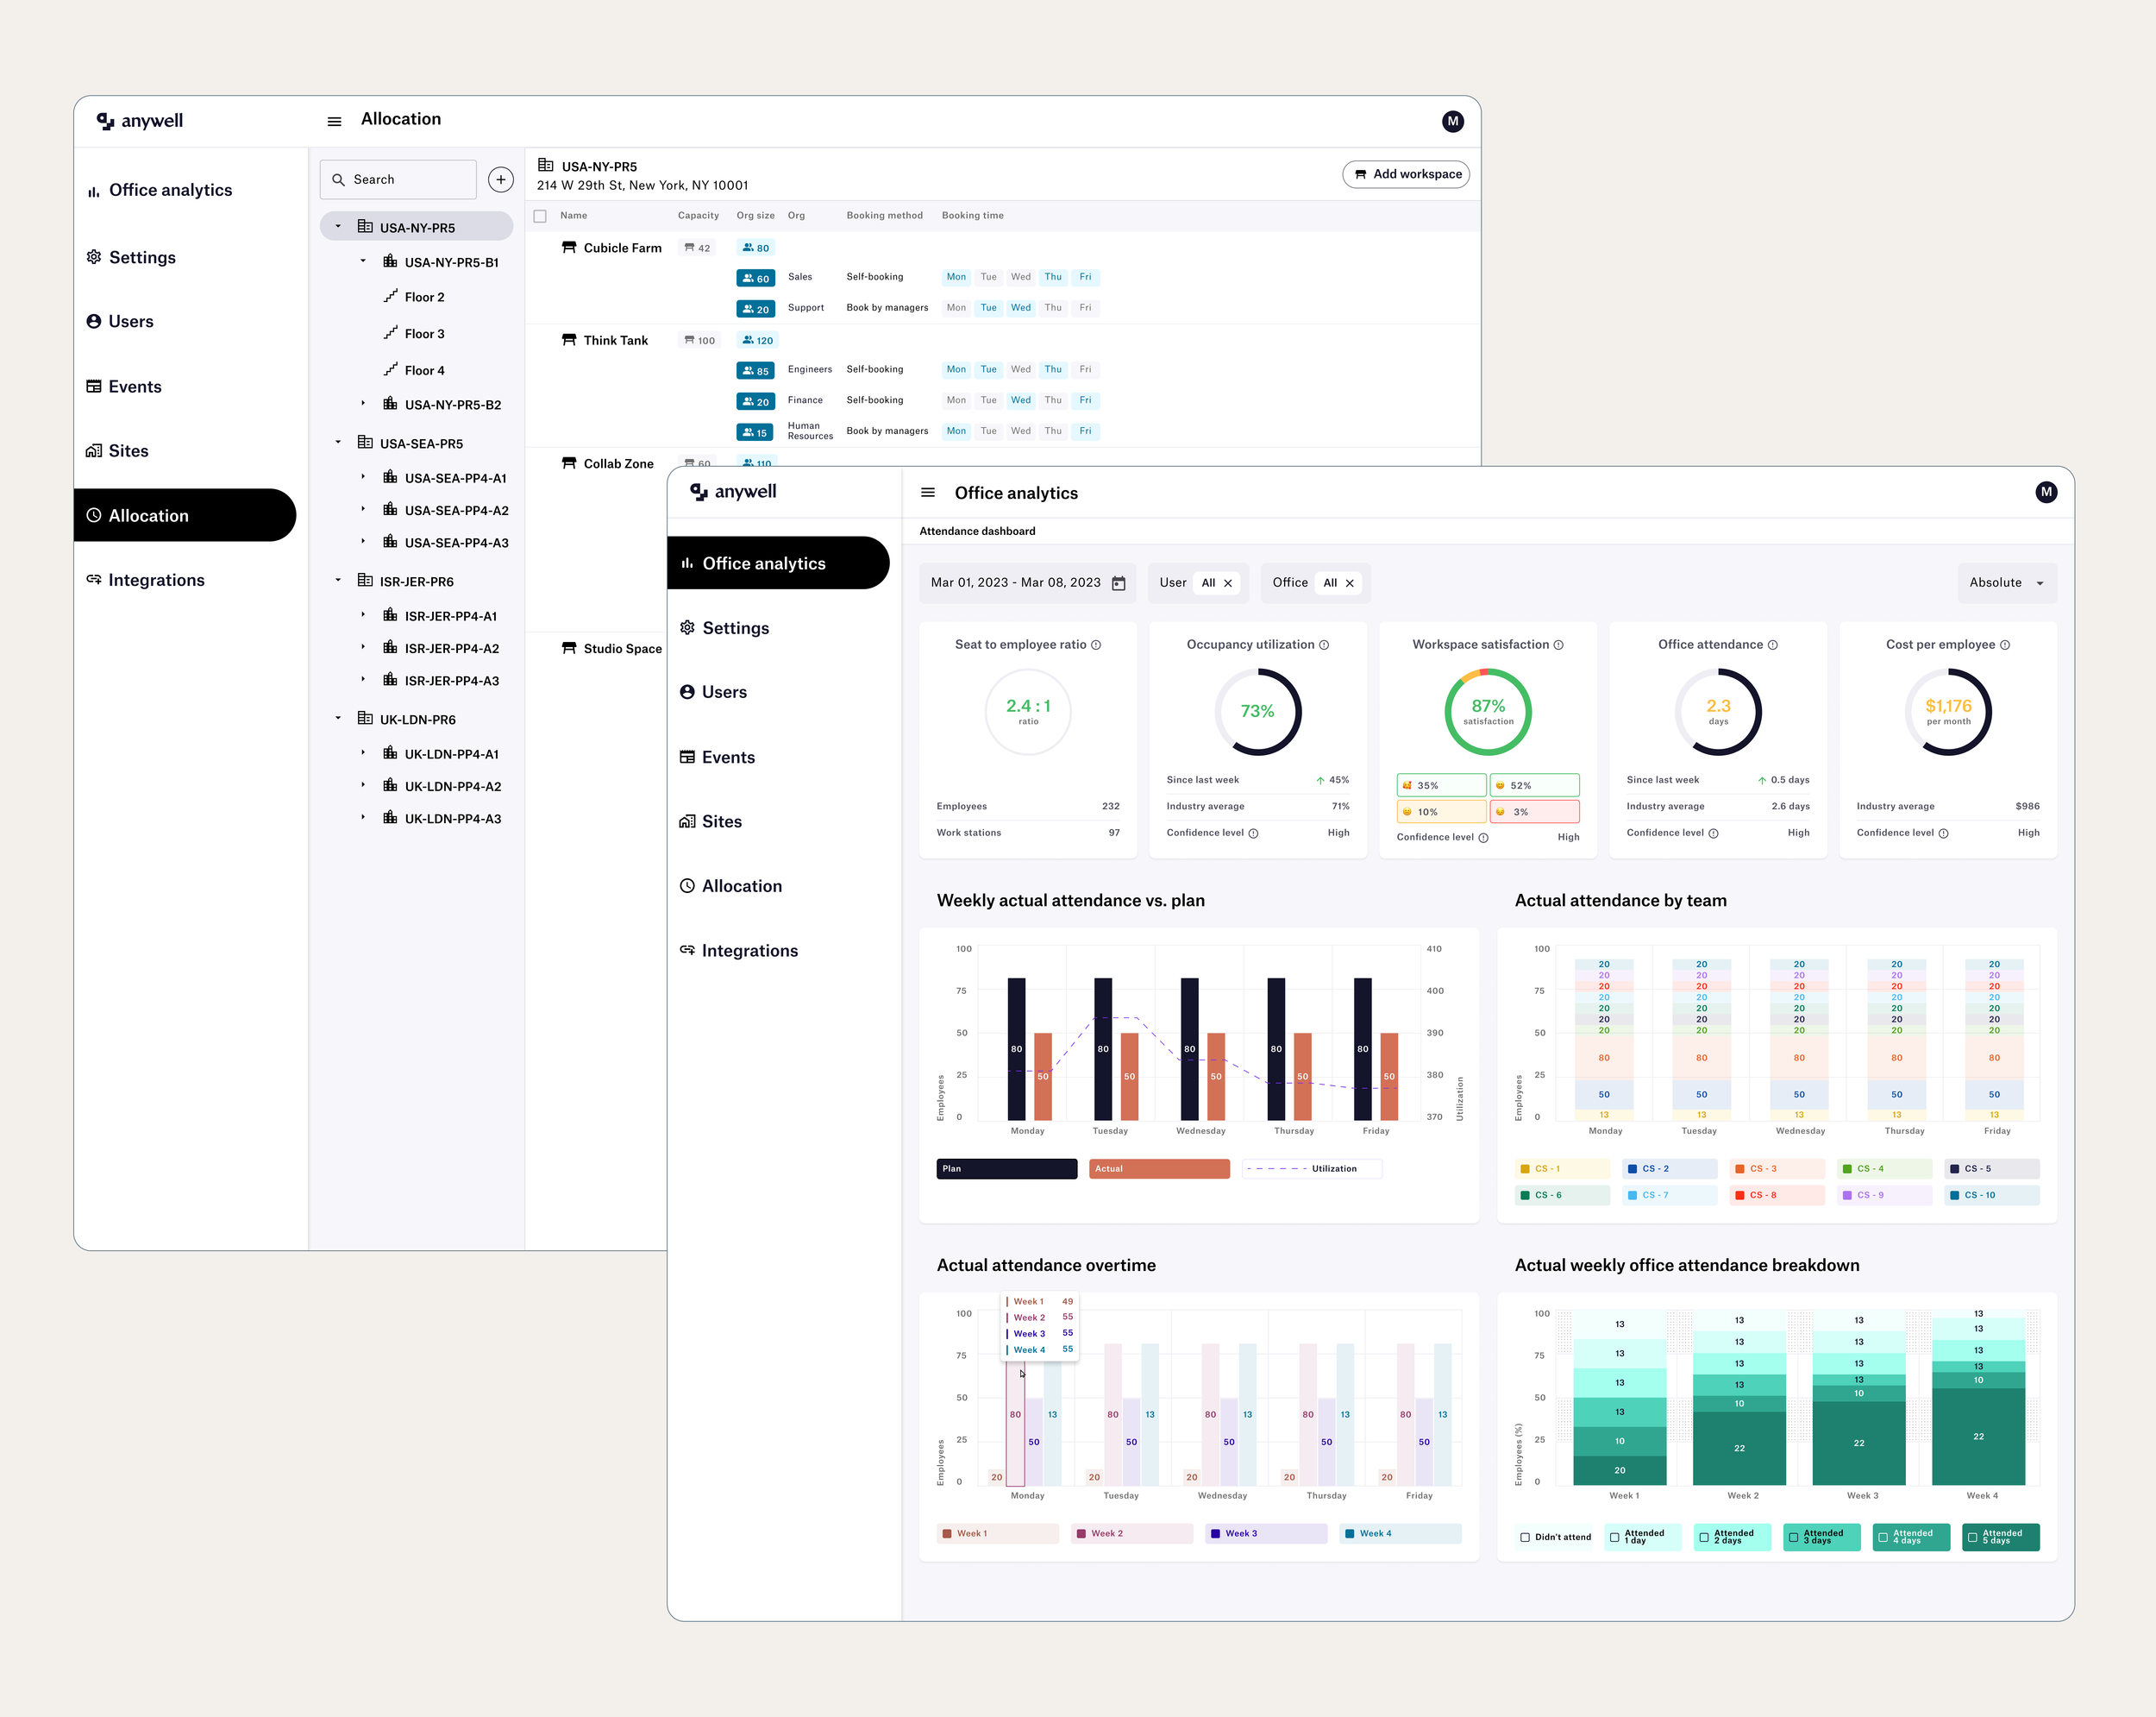Click date range Mar 01 - Mar 08, 2023 field
Image resolution: width=2156 pixels, height=1717 pixels.
pyautogui.click(x=1027, y=583)
